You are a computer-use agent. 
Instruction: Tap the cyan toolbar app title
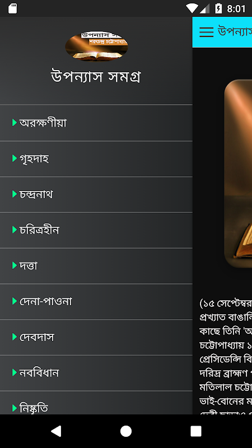[235, 31]
